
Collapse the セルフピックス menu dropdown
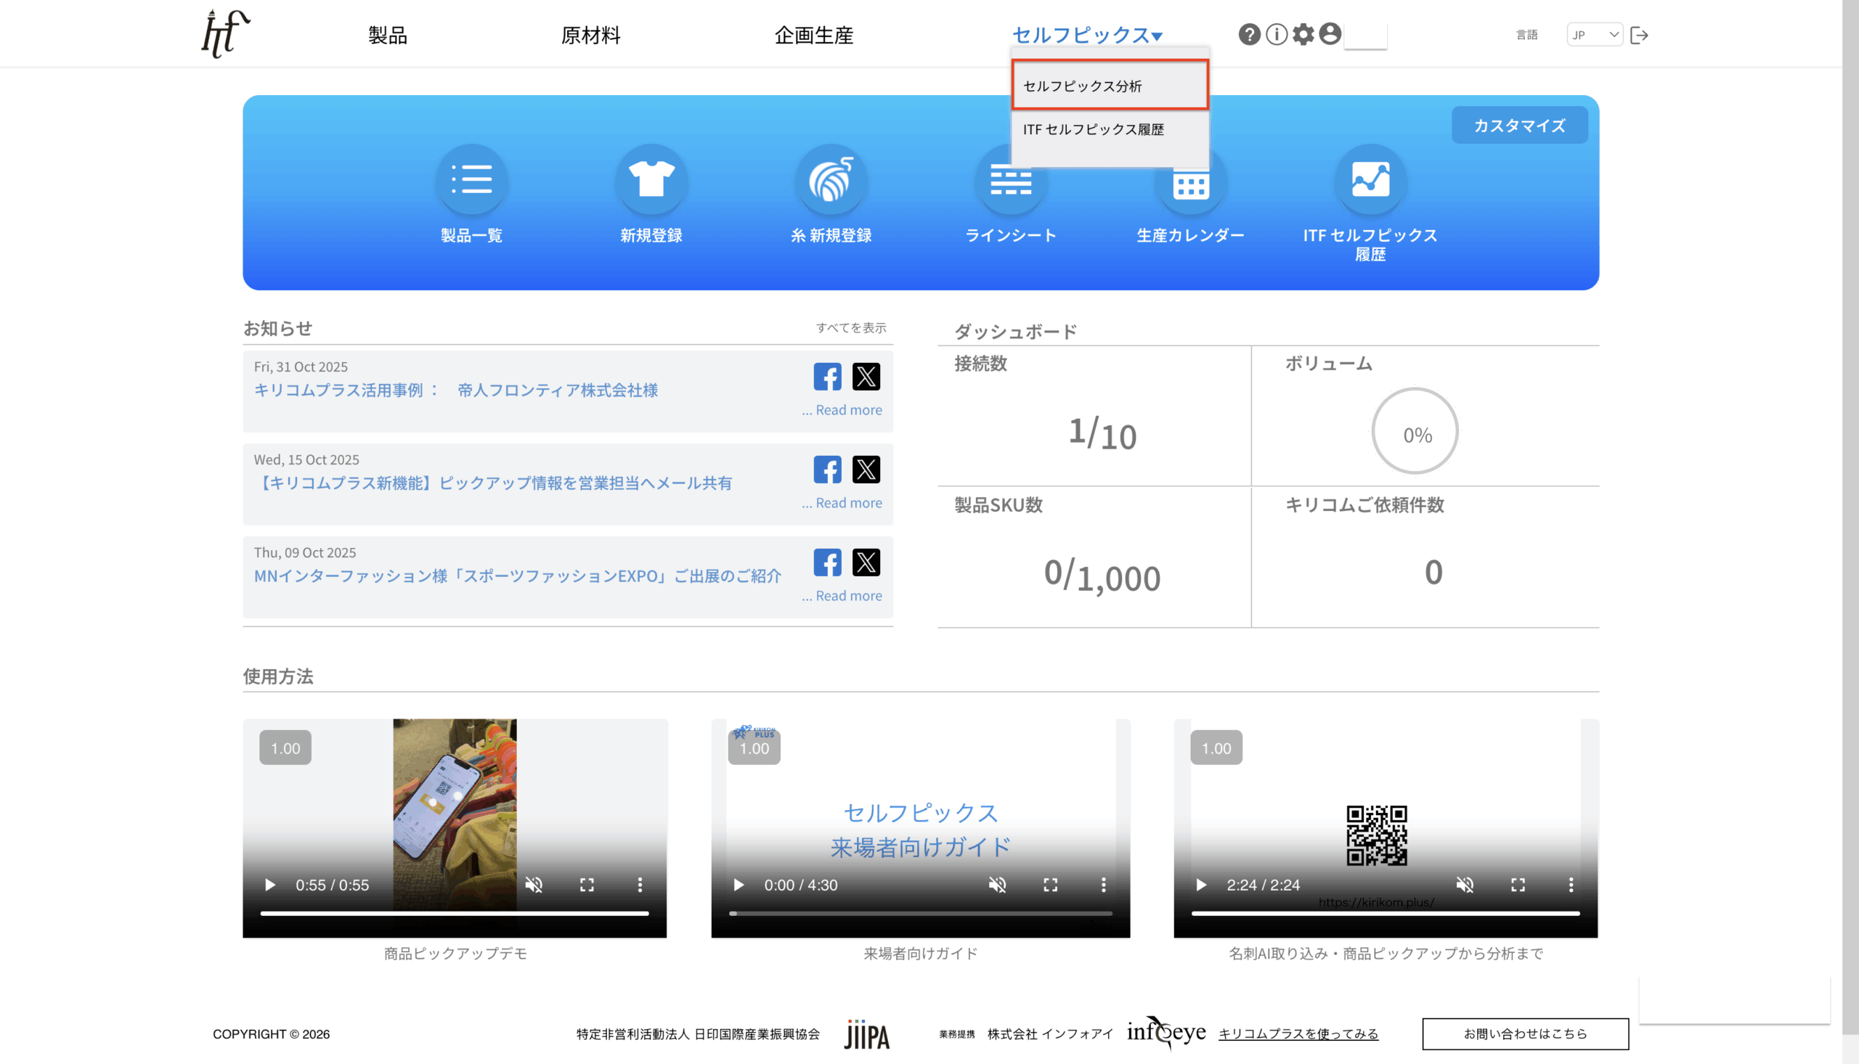1086,35
